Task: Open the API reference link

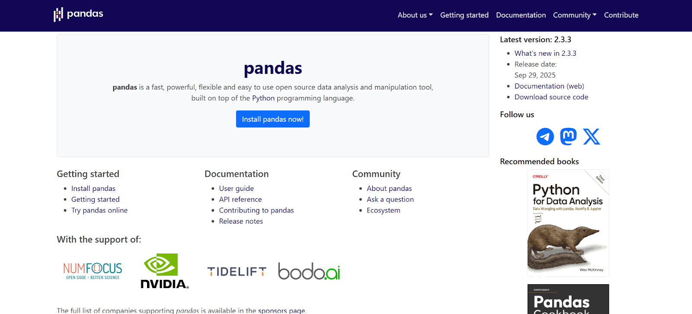Action: point(240,200)
